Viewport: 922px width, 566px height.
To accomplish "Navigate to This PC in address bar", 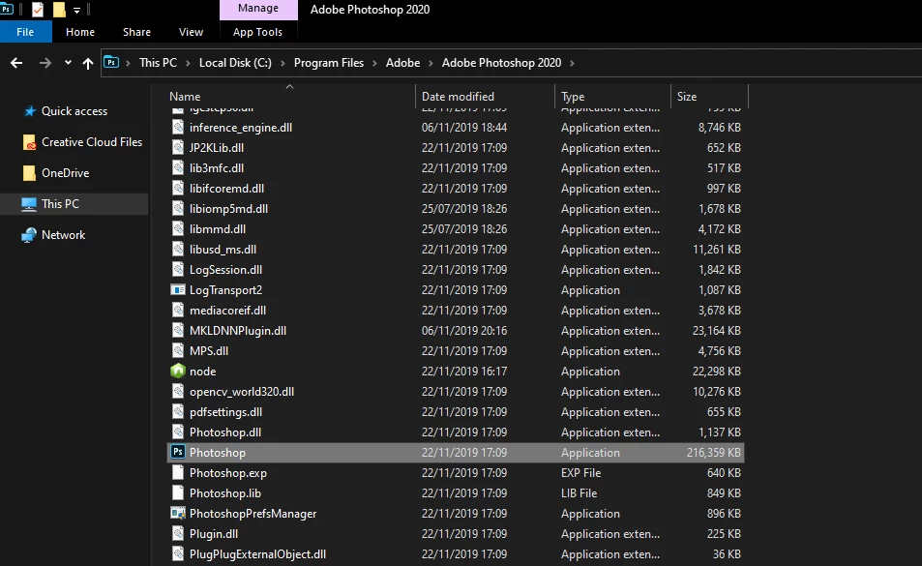I will pyautogui.click(x=158, y=62).
